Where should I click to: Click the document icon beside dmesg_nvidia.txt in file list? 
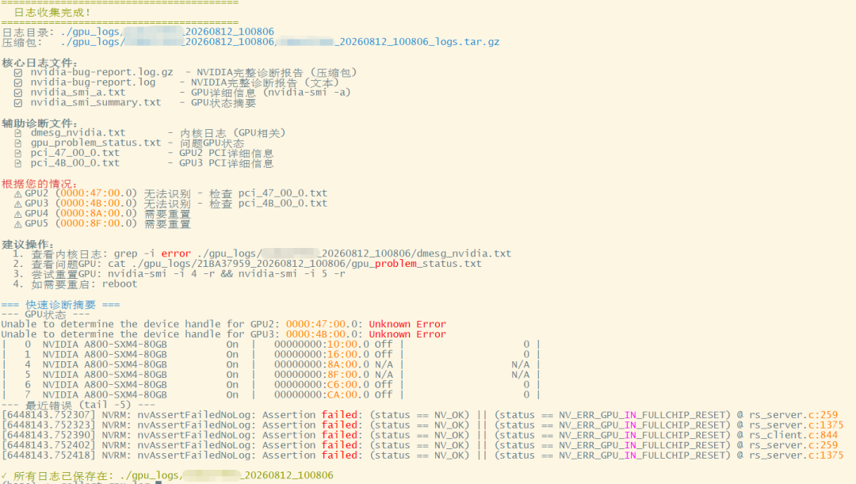18,133
